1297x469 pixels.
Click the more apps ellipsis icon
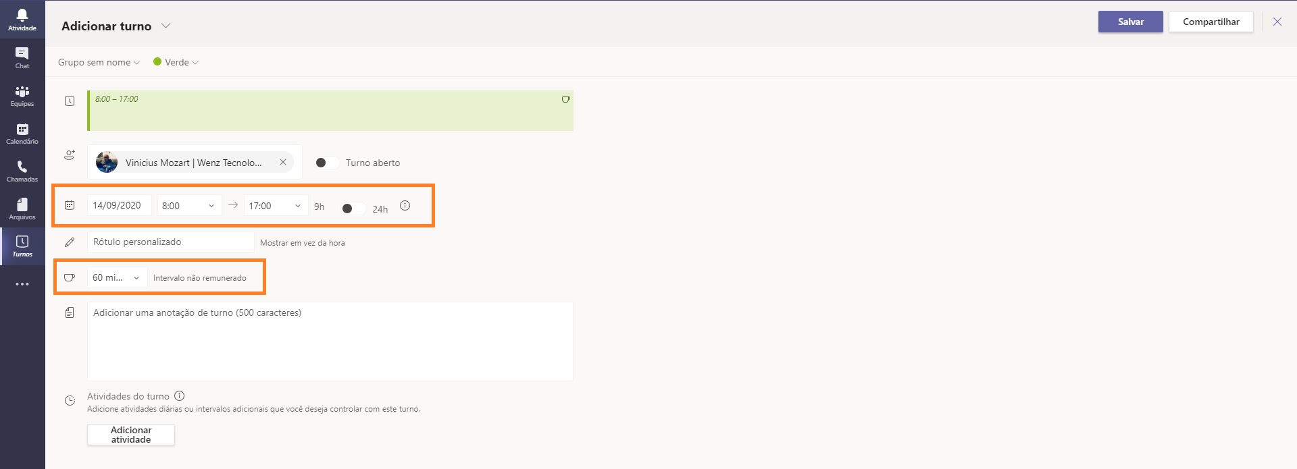[x=22, y=284]
